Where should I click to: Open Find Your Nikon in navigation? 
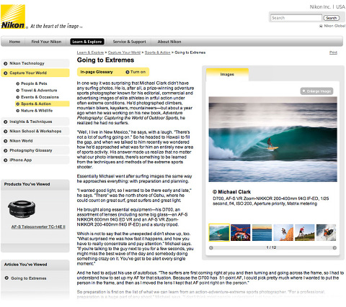[x=46, y=42]
